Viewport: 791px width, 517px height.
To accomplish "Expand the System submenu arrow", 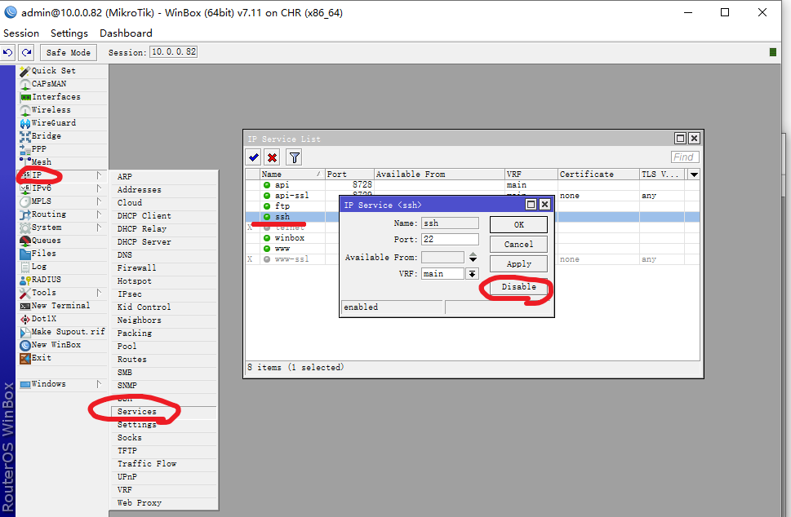I will (x=99, y=228).
